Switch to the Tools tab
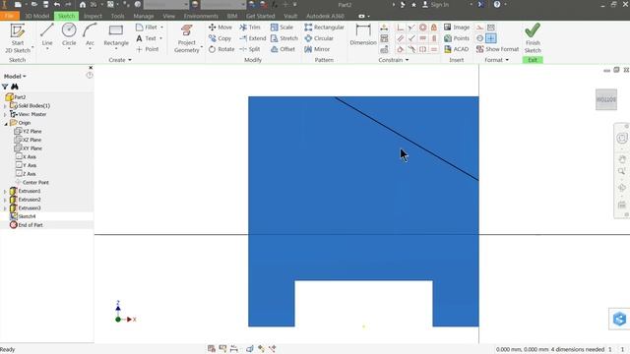Viewport: 630px width, 354px height. (x=118, y=16)
